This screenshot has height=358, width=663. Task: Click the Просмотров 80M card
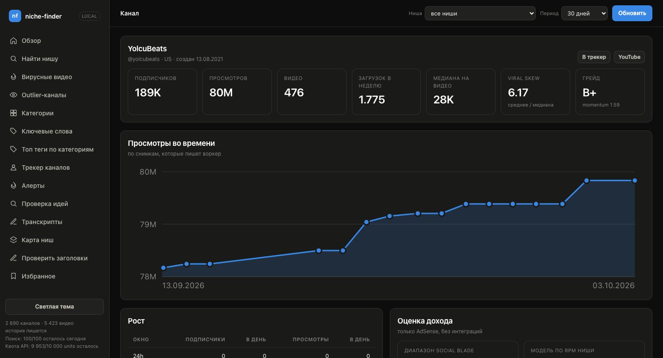[x=237, y=91]
